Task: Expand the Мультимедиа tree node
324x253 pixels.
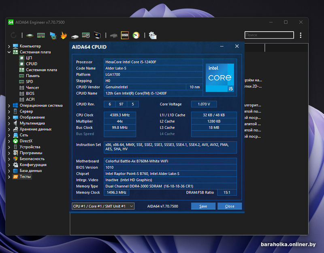Action: pyautogui.click(x=9, y=123)
